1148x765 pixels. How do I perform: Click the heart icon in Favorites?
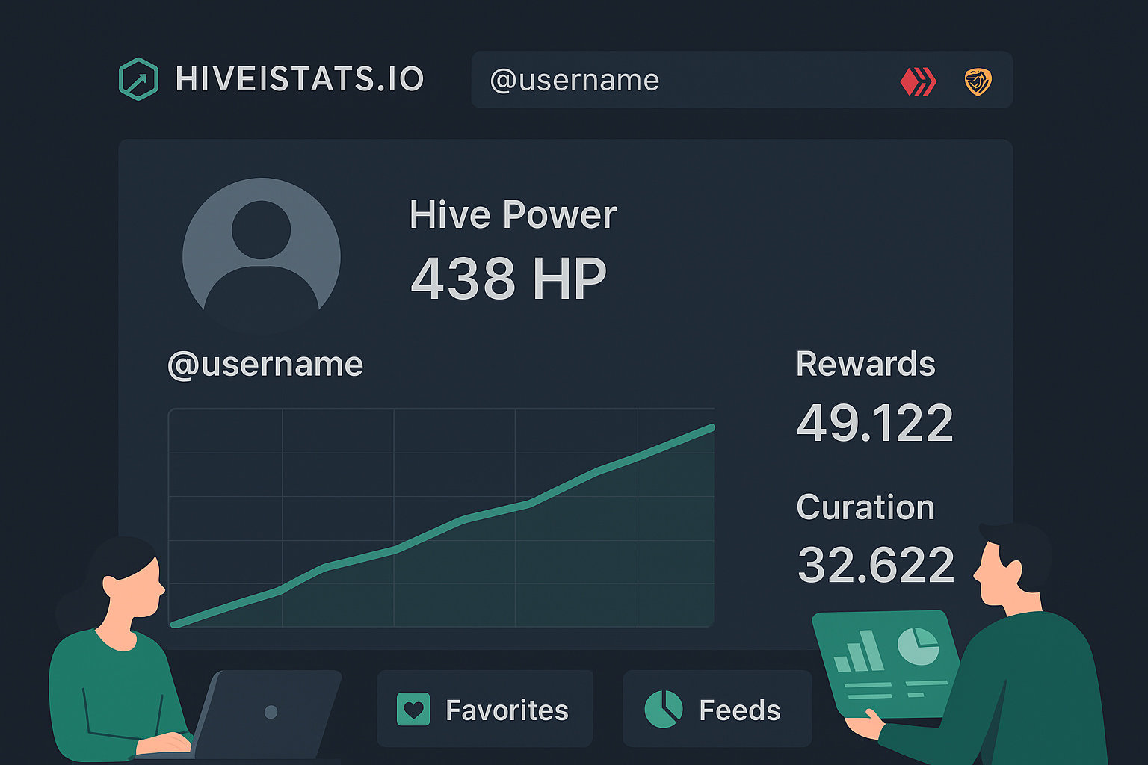413,709
